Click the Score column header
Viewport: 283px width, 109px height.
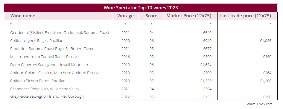[x=151, y=16]
